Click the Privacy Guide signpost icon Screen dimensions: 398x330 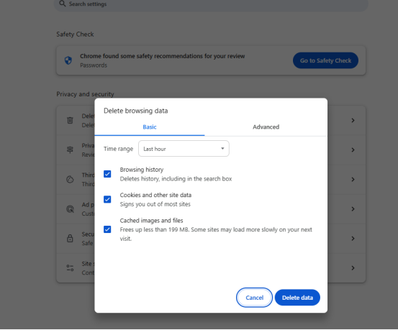point(70,150)
